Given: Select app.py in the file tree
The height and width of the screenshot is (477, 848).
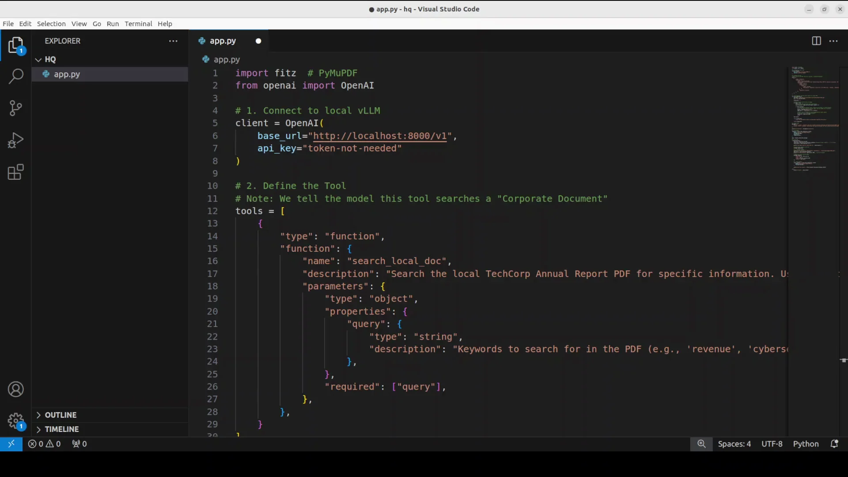Looking at the screenshot, I should click(x=67, y=74).
